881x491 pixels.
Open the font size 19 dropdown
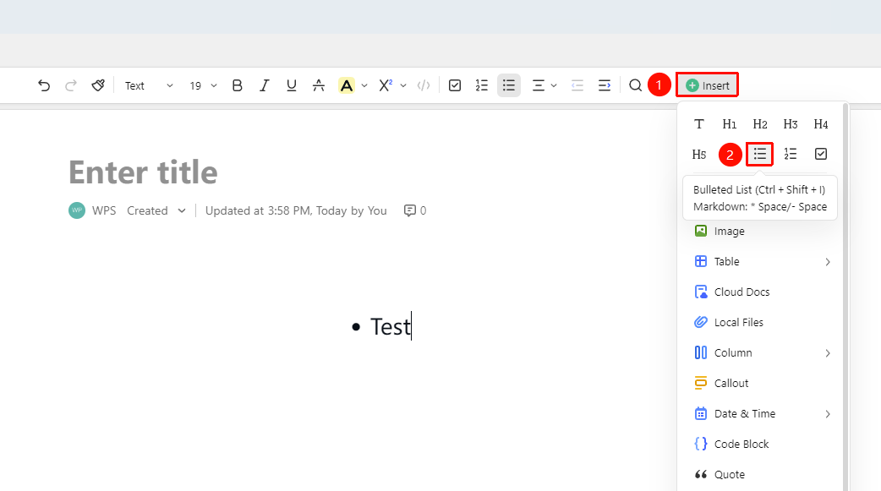click(x=203, y=85)
